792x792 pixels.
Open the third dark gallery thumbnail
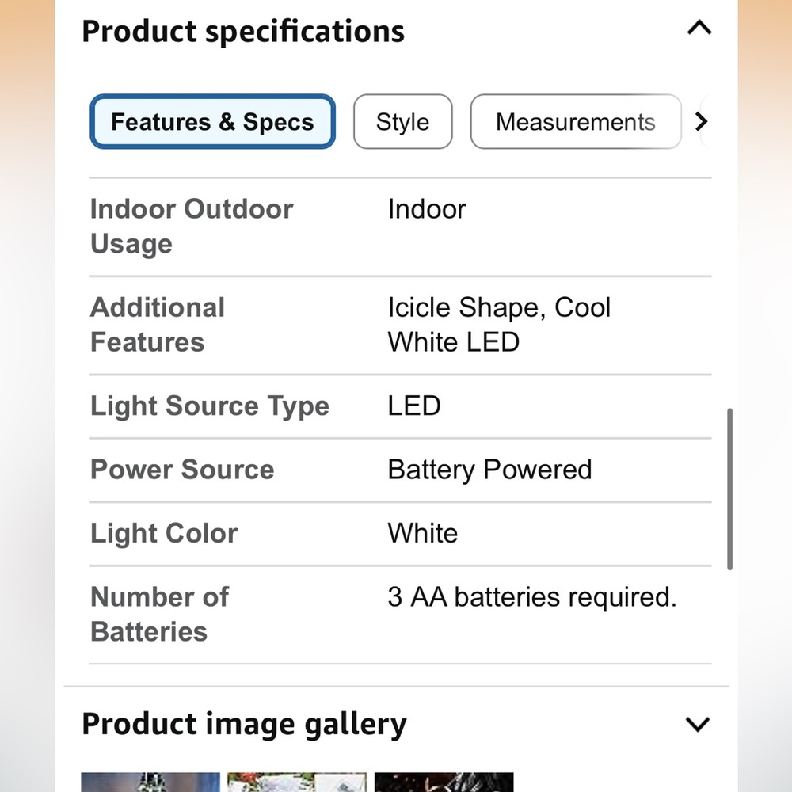click(444, 782)
